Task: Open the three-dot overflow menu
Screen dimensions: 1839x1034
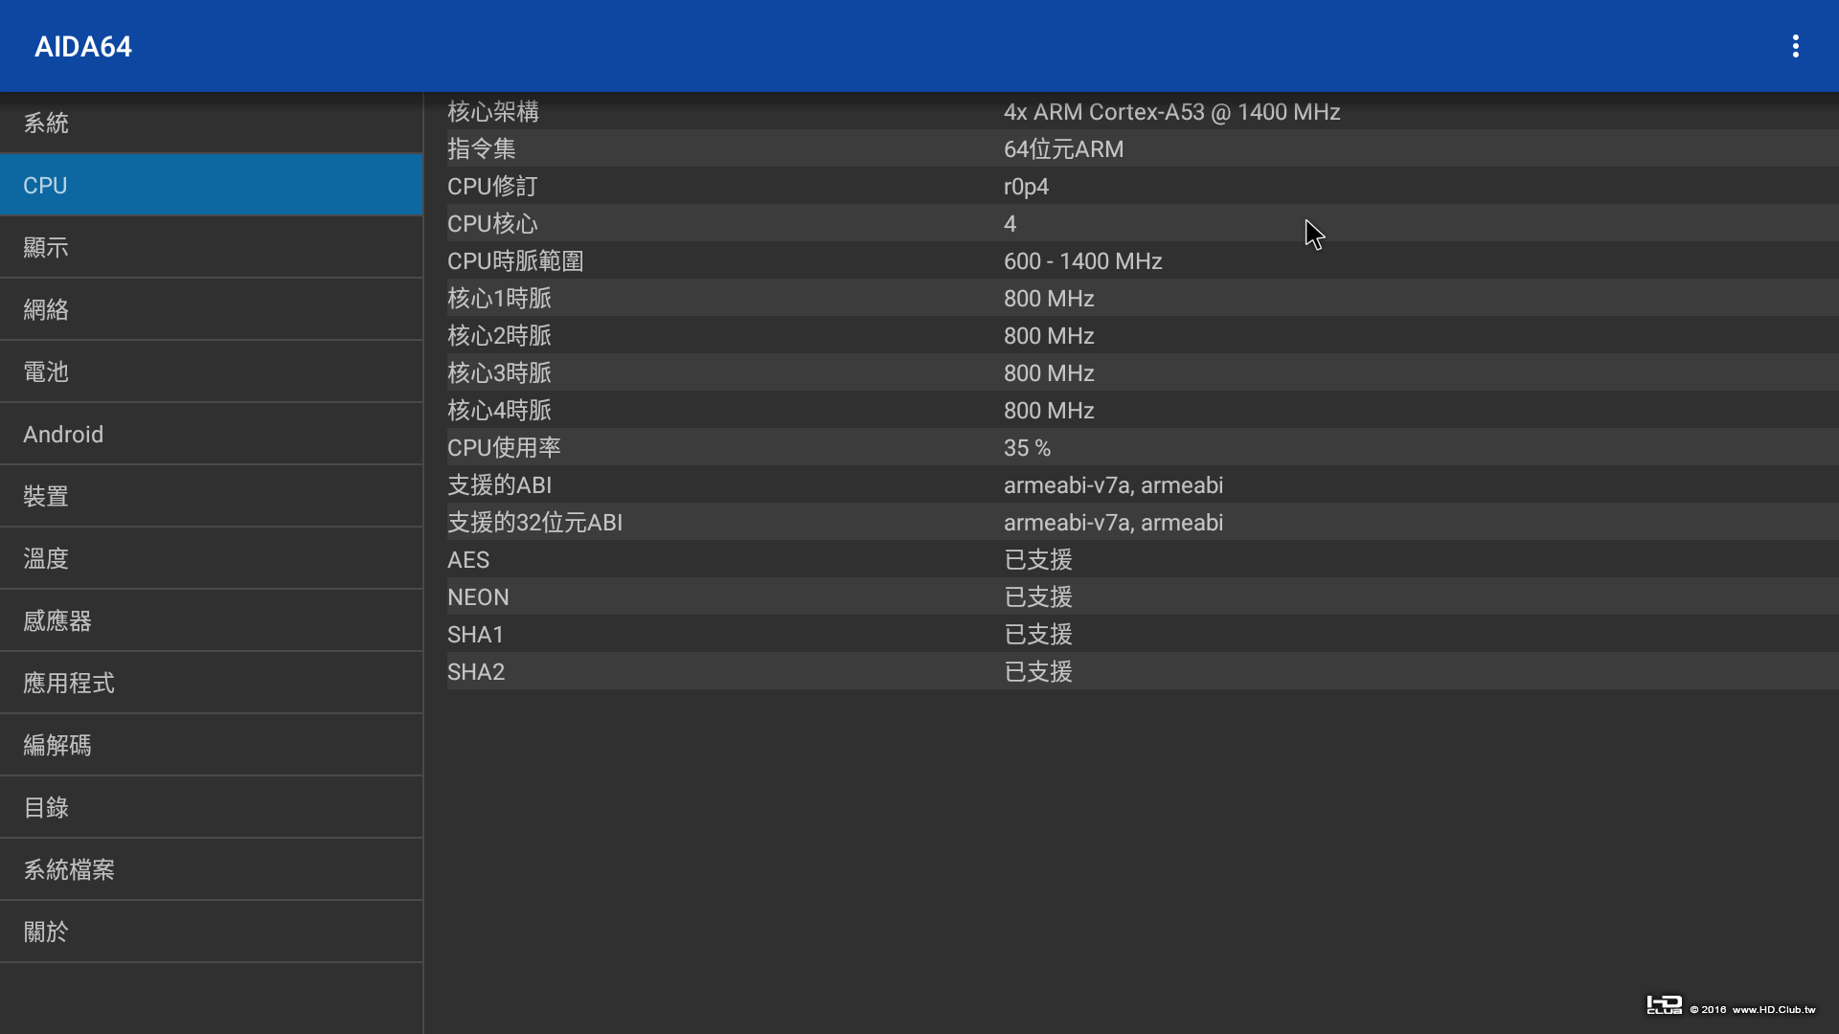Action: (x=1795, y=46)
